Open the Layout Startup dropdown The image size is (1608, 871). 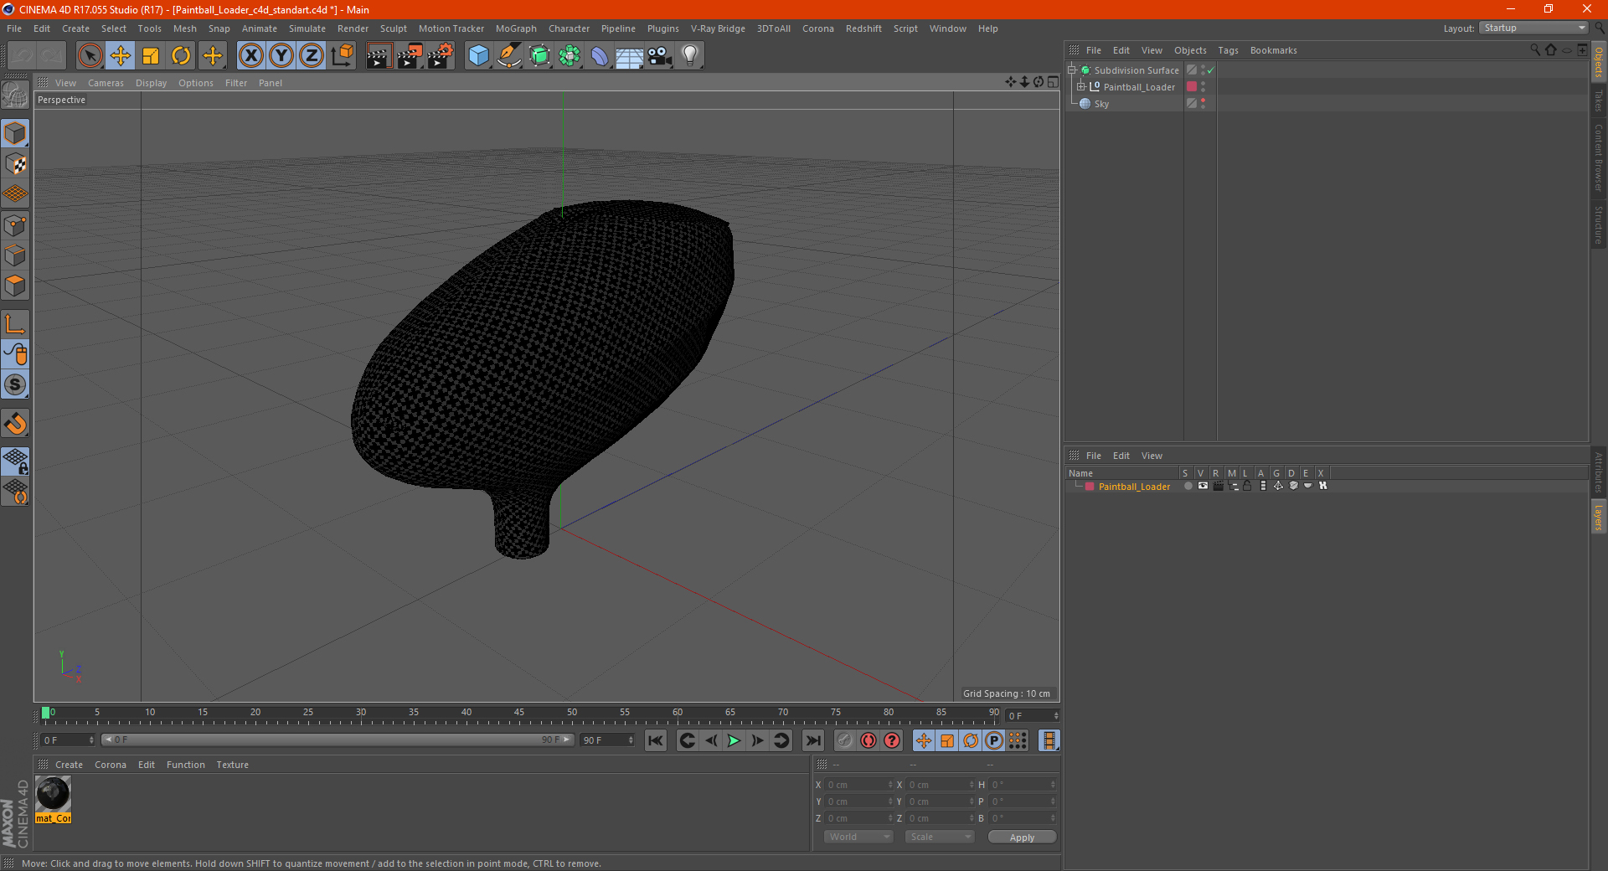click(x=1534, y=28)
